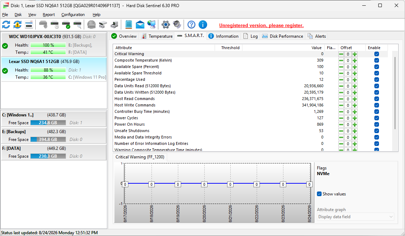Switch to the Temperature tab
The width and height of the screenshot is (405, 236).
[x=157, y=36]
